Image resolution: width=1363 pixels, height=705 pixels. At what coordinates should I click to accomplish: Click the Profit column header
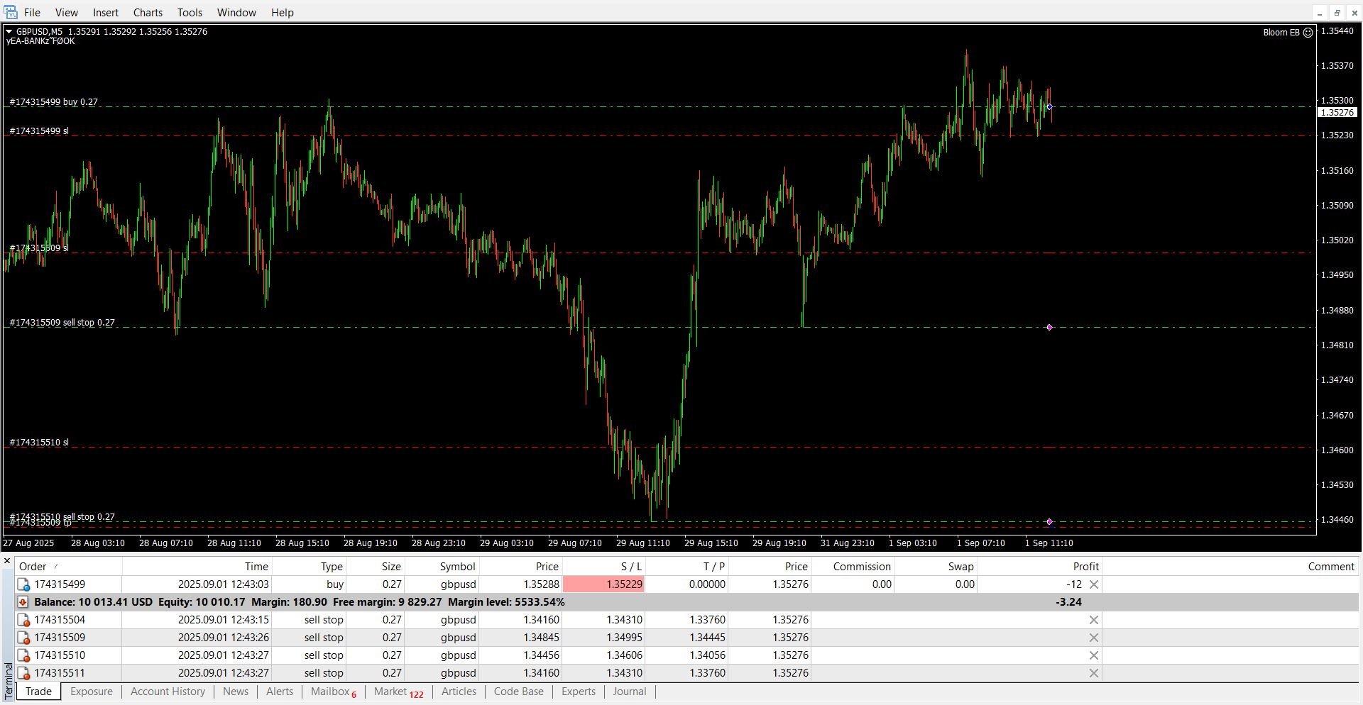[x=1085, y=566]
